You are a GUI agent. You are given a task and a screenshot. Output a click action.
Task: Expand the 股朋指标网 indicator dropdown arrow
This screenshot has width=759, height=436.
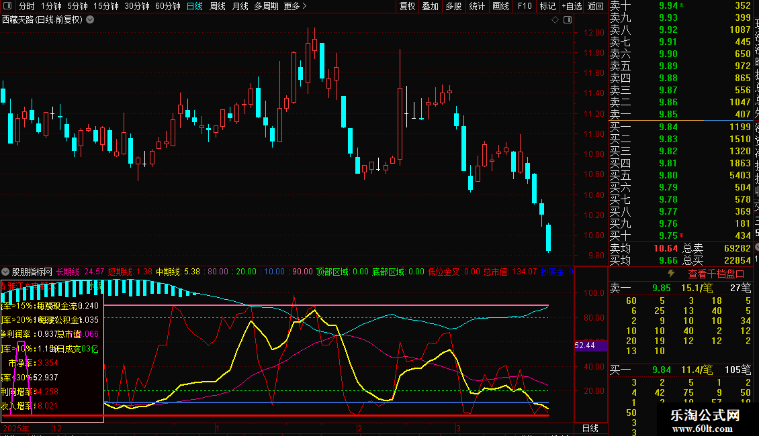pos(6,272)
